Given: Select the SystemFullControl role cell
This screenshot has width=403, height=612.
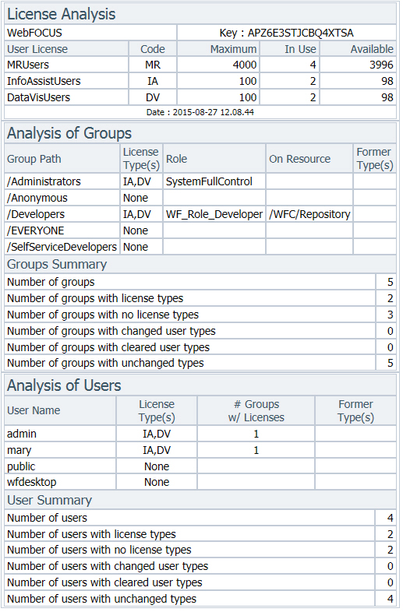Looking at the screenshot, I should point(209,181).
